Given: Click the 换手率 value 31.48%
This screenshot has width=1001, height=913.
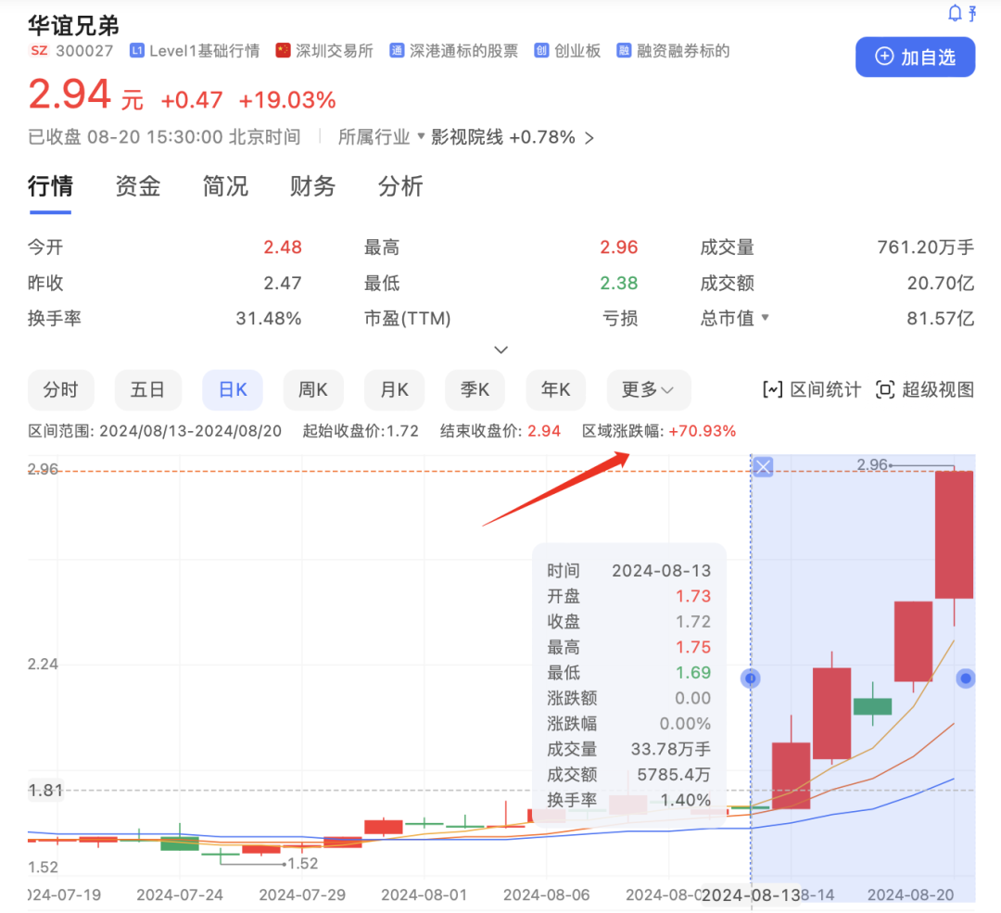Looking at the screenshot, I should (x=268, y=318).
